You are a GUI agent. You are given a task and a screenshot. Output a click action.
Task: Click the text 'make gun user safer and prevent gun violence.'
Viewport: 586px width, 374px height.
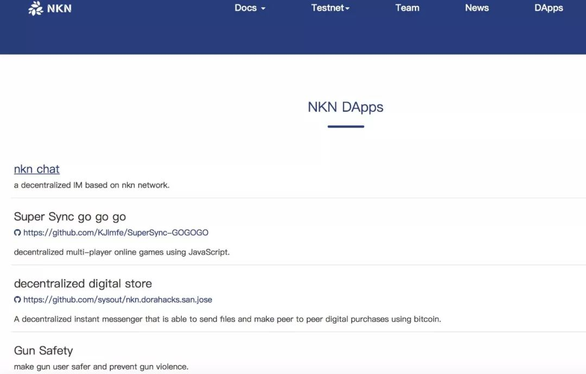(101, 366)
